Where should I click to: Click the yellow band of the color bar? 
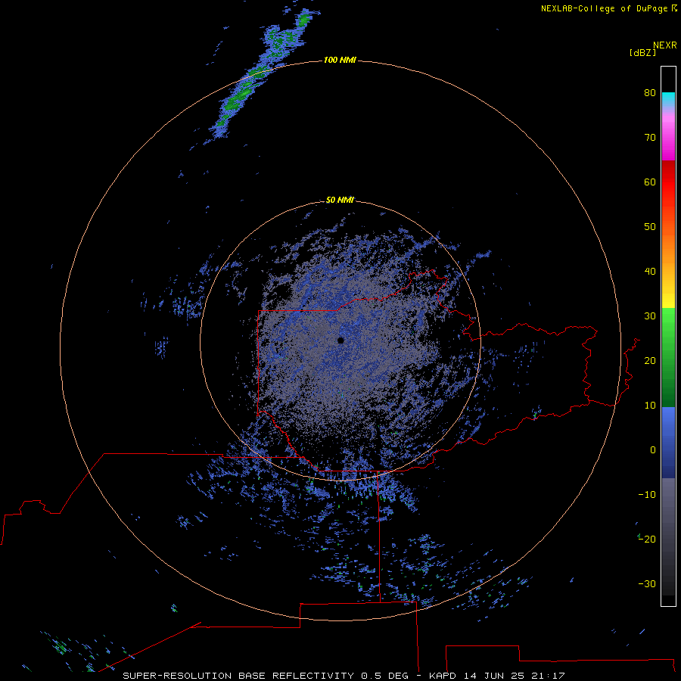(668, 300)
